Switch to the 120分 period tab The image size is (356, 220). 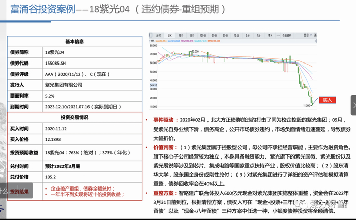click(203, 35)
